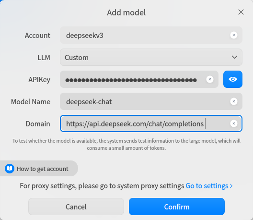This screenshot has width=253, height=220.
Task: Click the chevron after Go to settings
Action: pyautogui.click(x=231, y=186)
